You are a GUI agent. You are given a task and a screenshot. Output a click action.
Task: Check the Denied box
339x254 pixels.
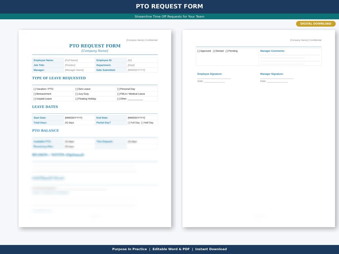point(214,51)
